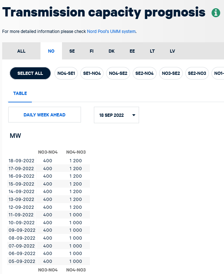Toggle the NO4-SE2 filter pill
224x274 pixels.
[118, 73]
